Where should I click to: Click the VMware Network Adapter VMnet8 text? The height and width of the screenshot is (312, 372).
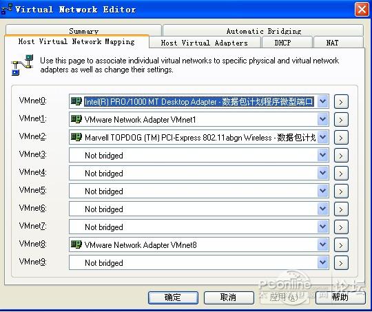pyautogui.click(x=141, y=245)
